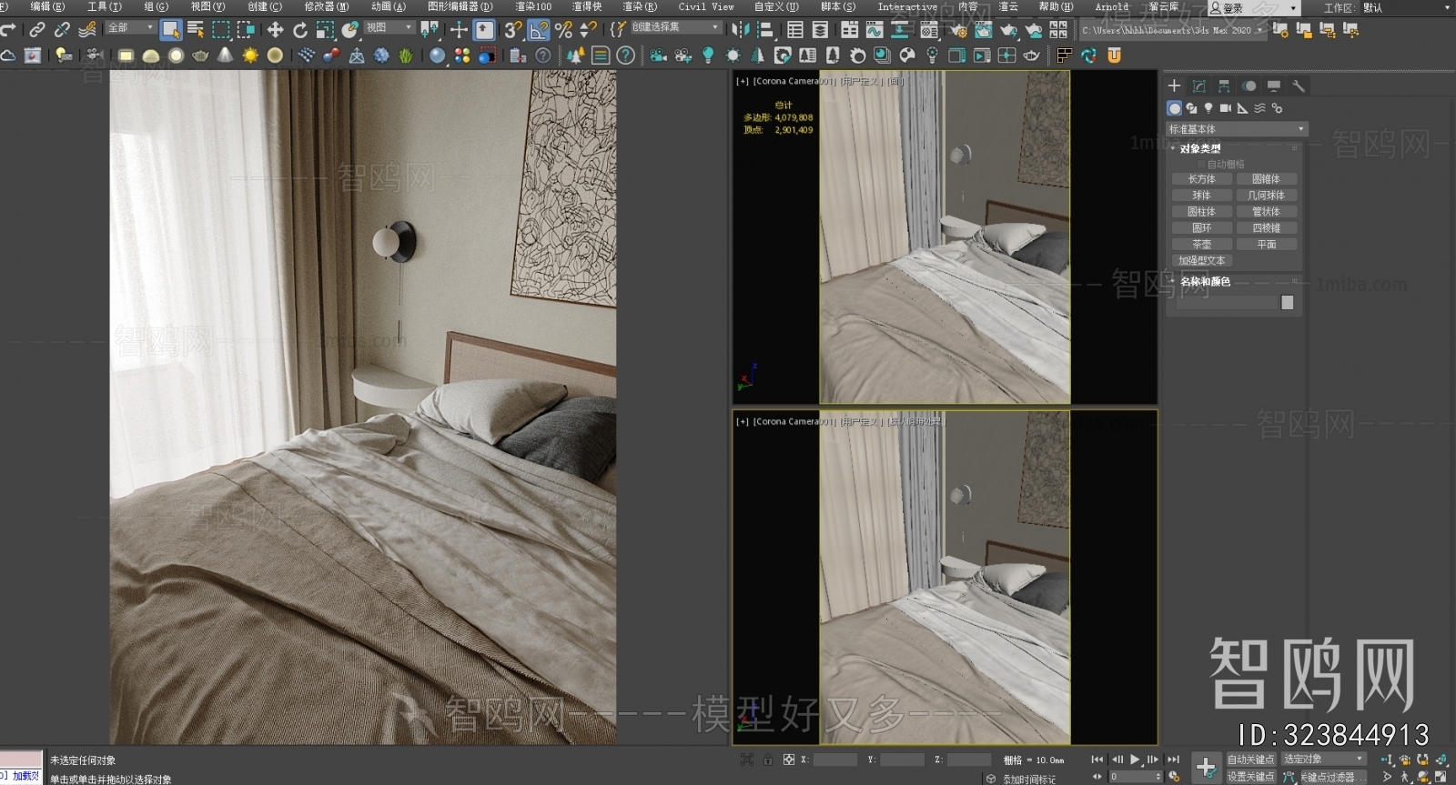Viewport: 1456px width, 785px height.
Task: Click the teapot primitive icon in second toolbar
Action: (x=201, y=55)
